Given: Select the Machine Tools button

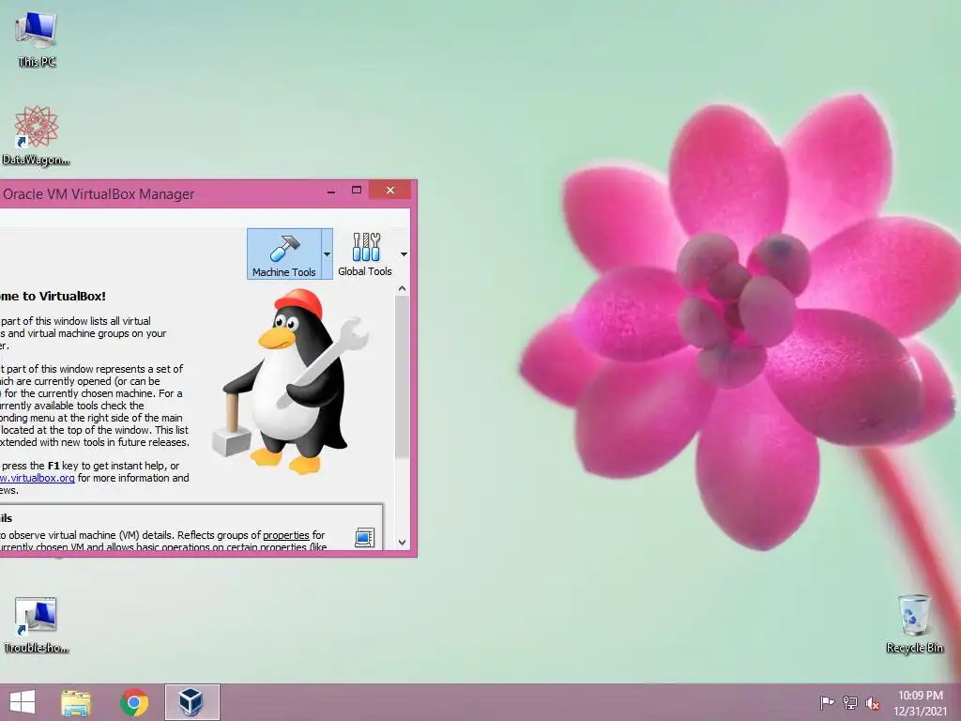Looking at the screenshot, I should (283, 254).
